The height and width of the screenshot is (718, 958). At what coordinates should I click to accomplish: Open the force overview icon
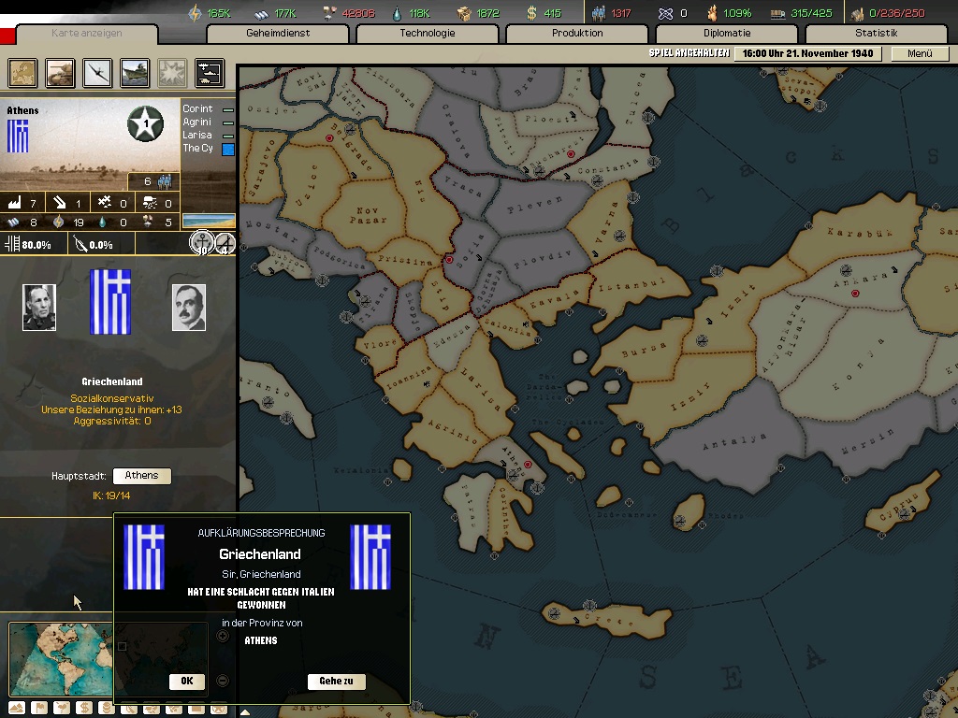click(209, 72)
